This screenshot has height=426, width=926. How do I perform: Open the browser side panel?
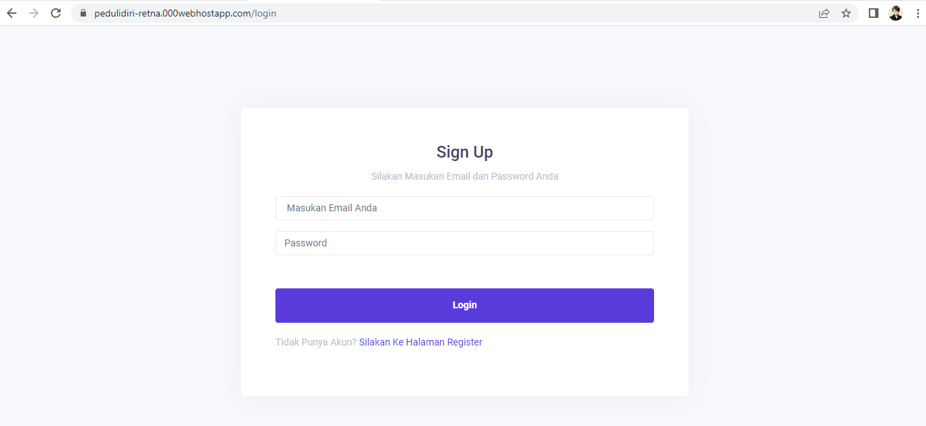874,13
